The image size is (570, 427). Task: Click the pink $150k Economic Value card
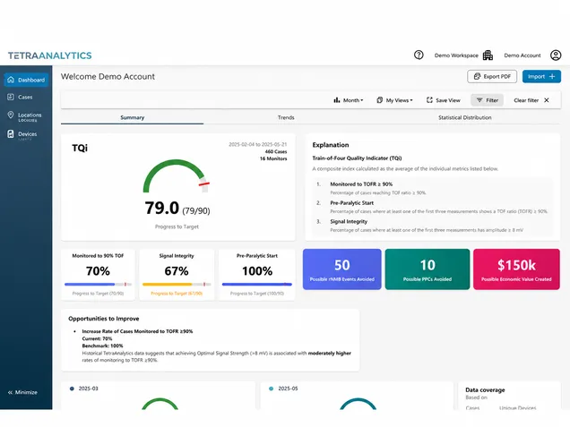coord(516,269)
